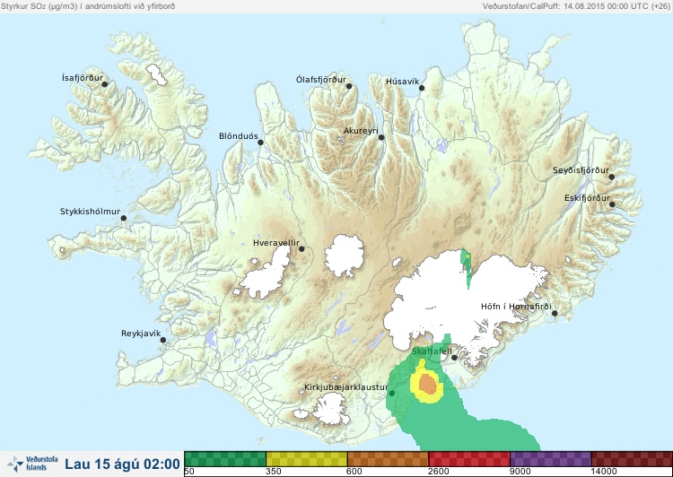Select the Eskifjörður marker dot

612,204
